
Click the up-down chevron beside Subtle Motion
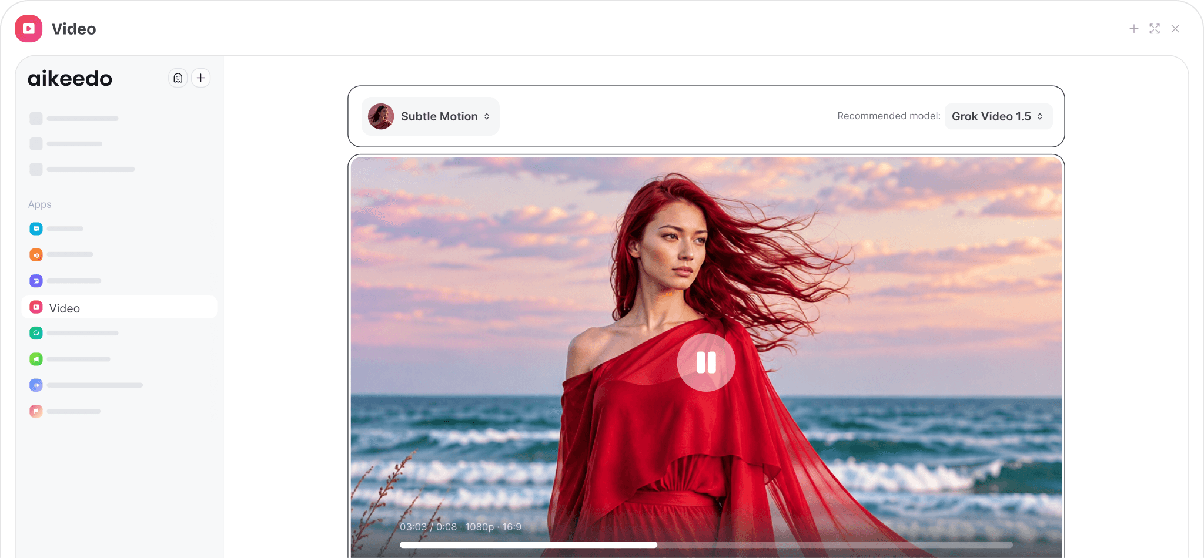(x=487, y=116)
